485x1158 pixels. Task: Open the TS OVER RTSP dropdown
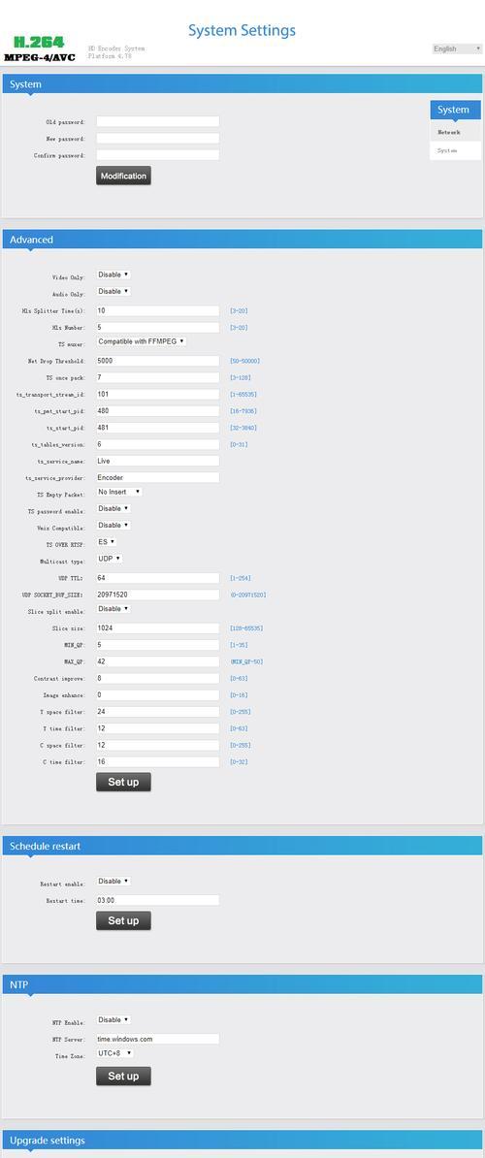[107, 542]
